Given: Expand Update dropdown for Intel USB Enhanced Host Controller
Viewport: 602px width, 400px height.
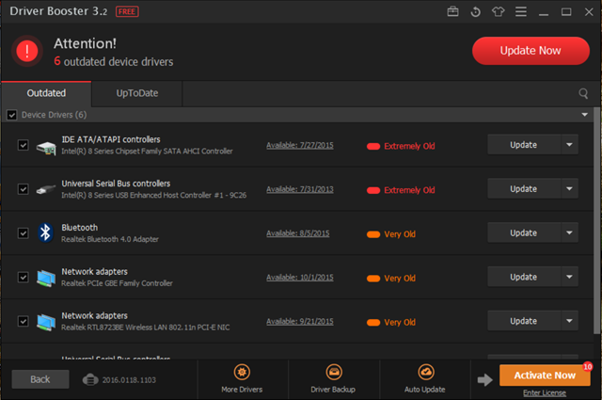Looking at the screenshot, I should [x=569, y=188].
